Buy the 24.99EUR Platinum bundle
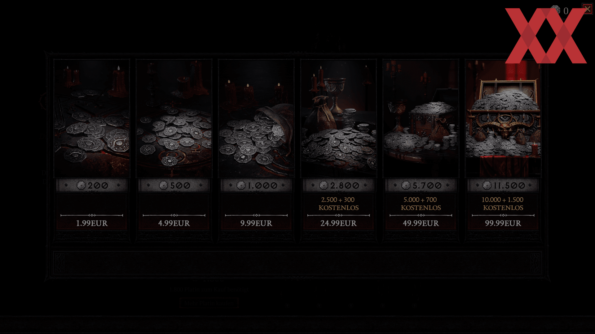This screenshot has width=595, height=334. (x=339, y=223)
